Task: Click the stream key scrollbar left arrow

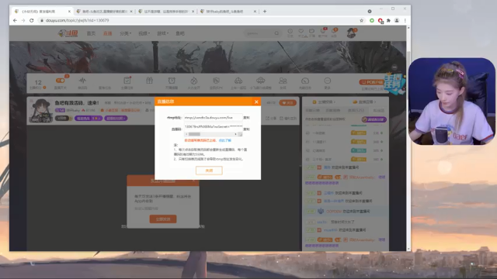Action: (186, 134)
